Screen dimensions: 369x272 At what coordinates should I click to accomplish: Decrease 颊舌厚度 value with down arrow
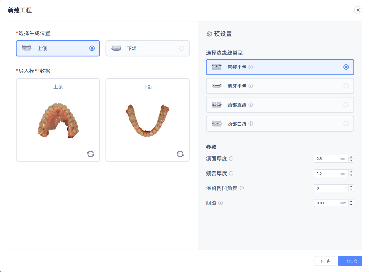click(351, 175)
